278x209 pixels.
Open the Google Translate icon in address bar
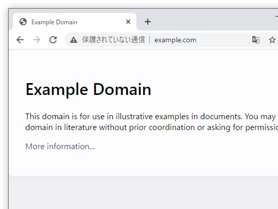(x=256, y=40)
